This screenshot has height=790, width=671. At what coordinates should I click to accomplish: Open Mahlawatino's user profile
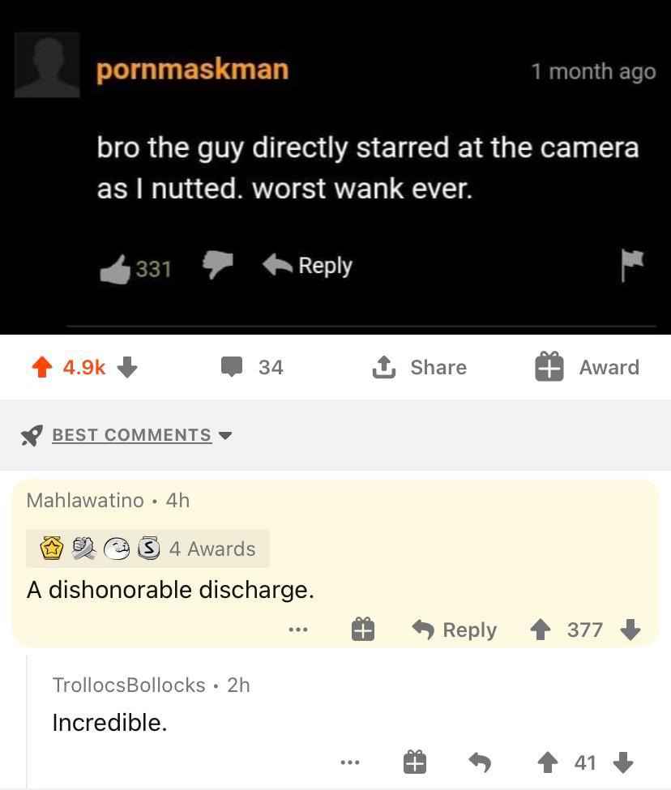[x=85, y=500]
